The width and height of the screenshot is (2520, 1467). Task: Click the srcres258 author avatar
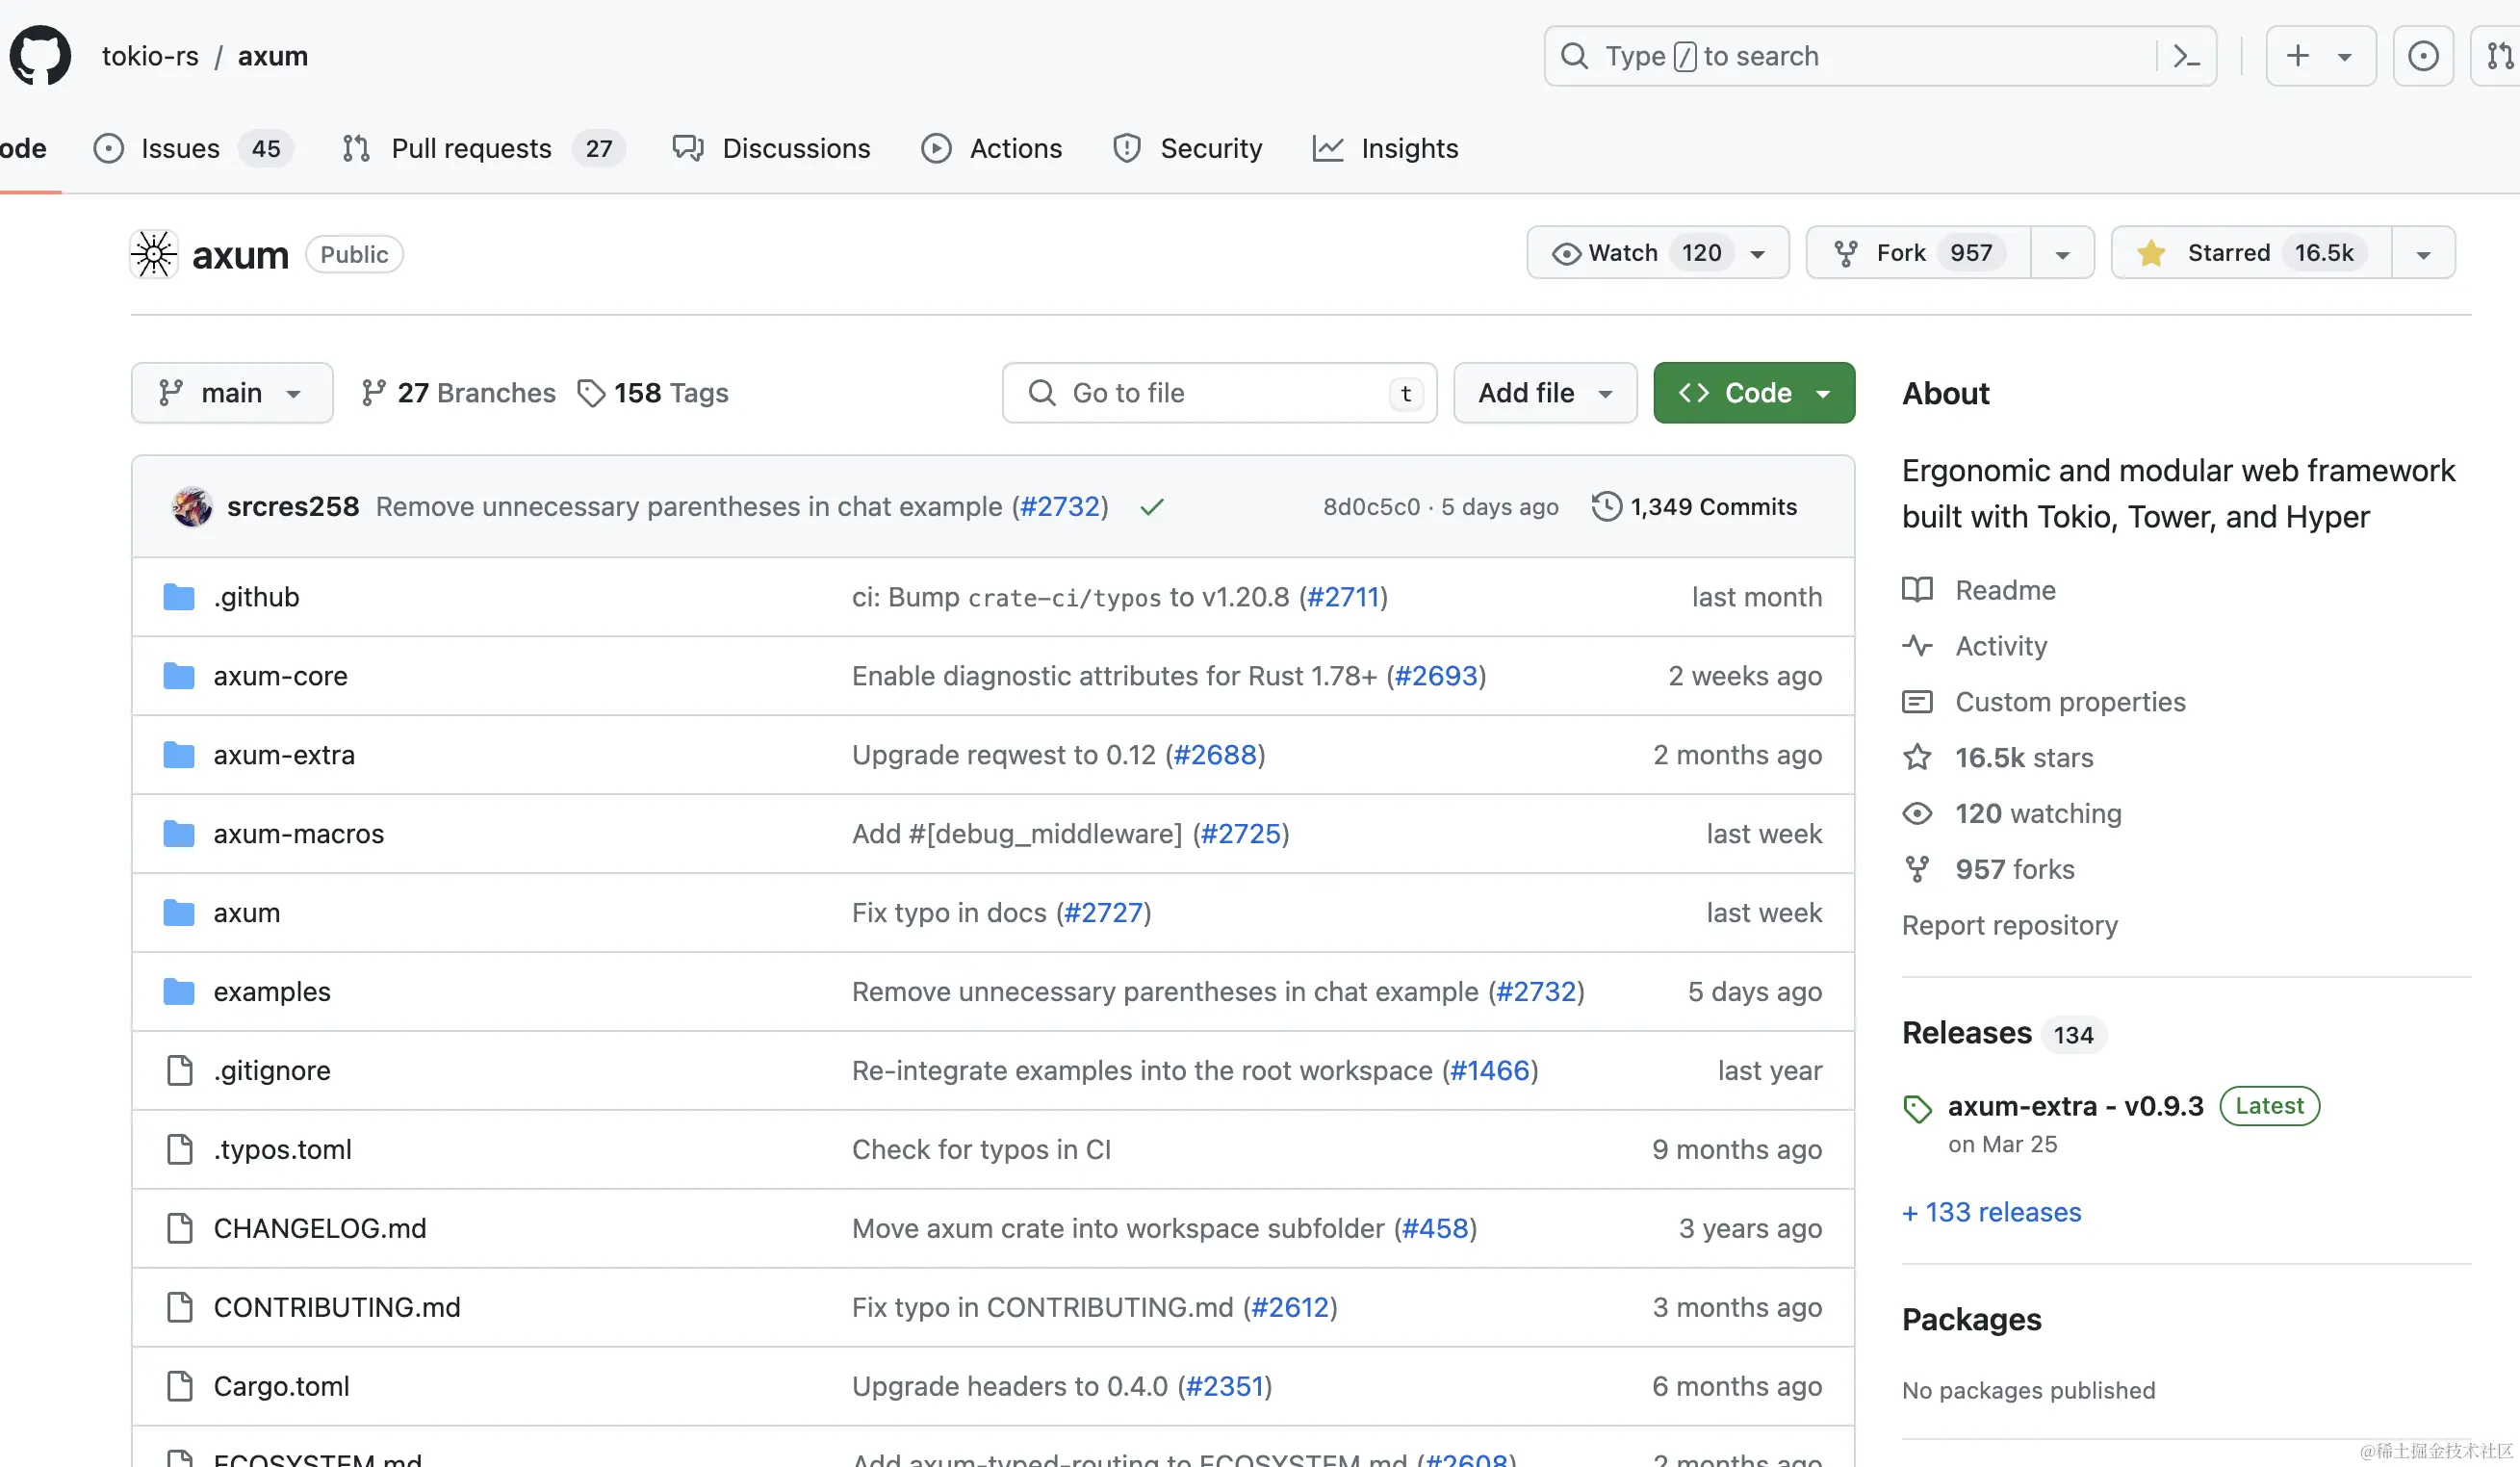(x=192, y=507)
